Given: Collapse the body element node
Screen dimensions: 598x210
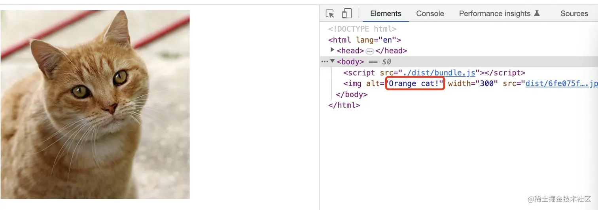Looking at the screenshot, I should click(332, 61).
